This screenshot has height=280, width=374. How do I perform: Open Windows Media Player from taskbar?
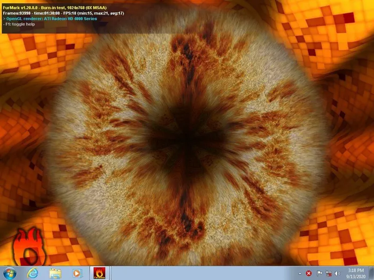tap(77, 273)
